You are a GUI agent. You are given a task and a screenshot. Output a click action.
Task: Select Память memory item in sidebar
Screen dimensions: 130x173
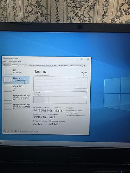coord(16,80)
